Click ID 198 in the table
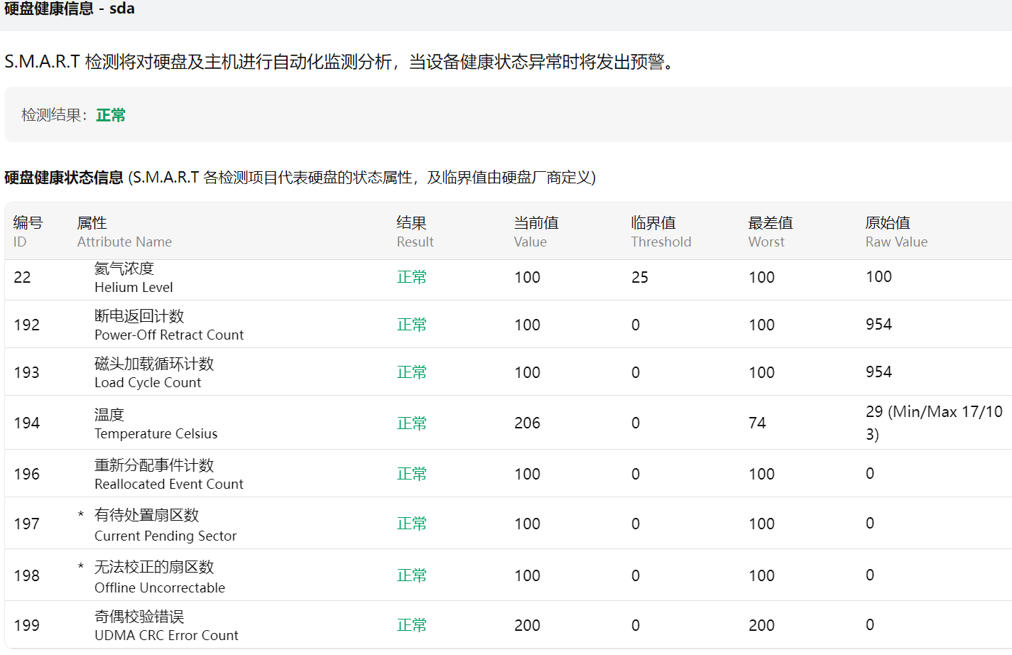1012x655 pixels. 27,576
